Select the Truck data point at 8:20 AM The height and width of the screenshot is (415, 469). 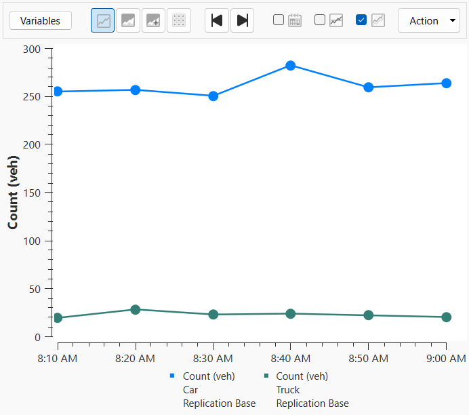136,310
